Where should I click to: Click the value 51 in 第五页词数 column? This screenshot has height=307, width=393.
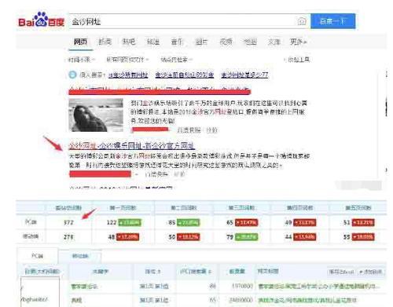(x=347, y=223)
